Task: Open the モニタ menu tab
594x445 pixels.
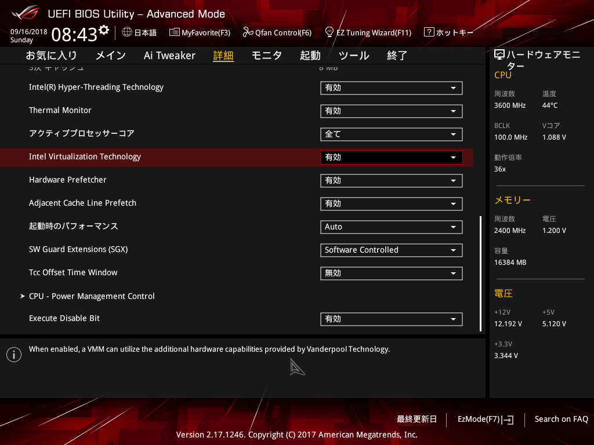Action: (267, 55)
